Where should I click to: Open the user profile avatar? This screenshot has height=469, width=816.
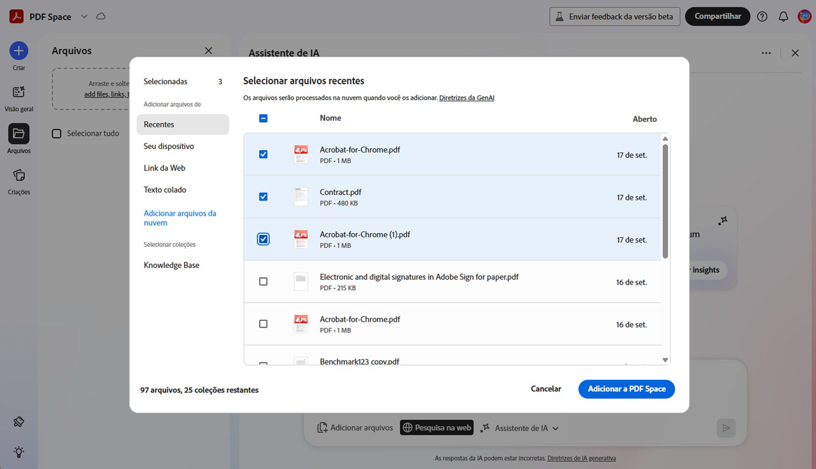pos(804,17)
